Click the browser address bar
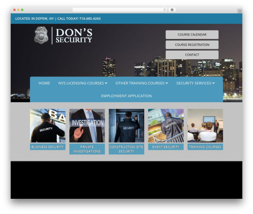 pyautogui.click(x=119, y=10)
